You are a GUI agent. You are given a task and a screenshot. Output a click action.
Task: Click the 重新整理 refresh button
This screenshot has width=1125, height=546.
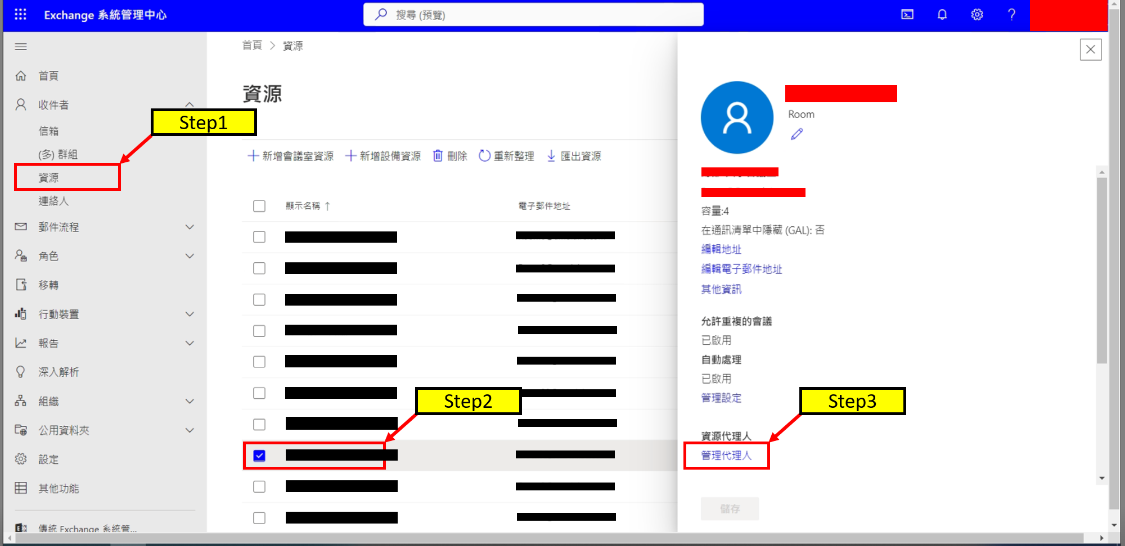(506, 156)
